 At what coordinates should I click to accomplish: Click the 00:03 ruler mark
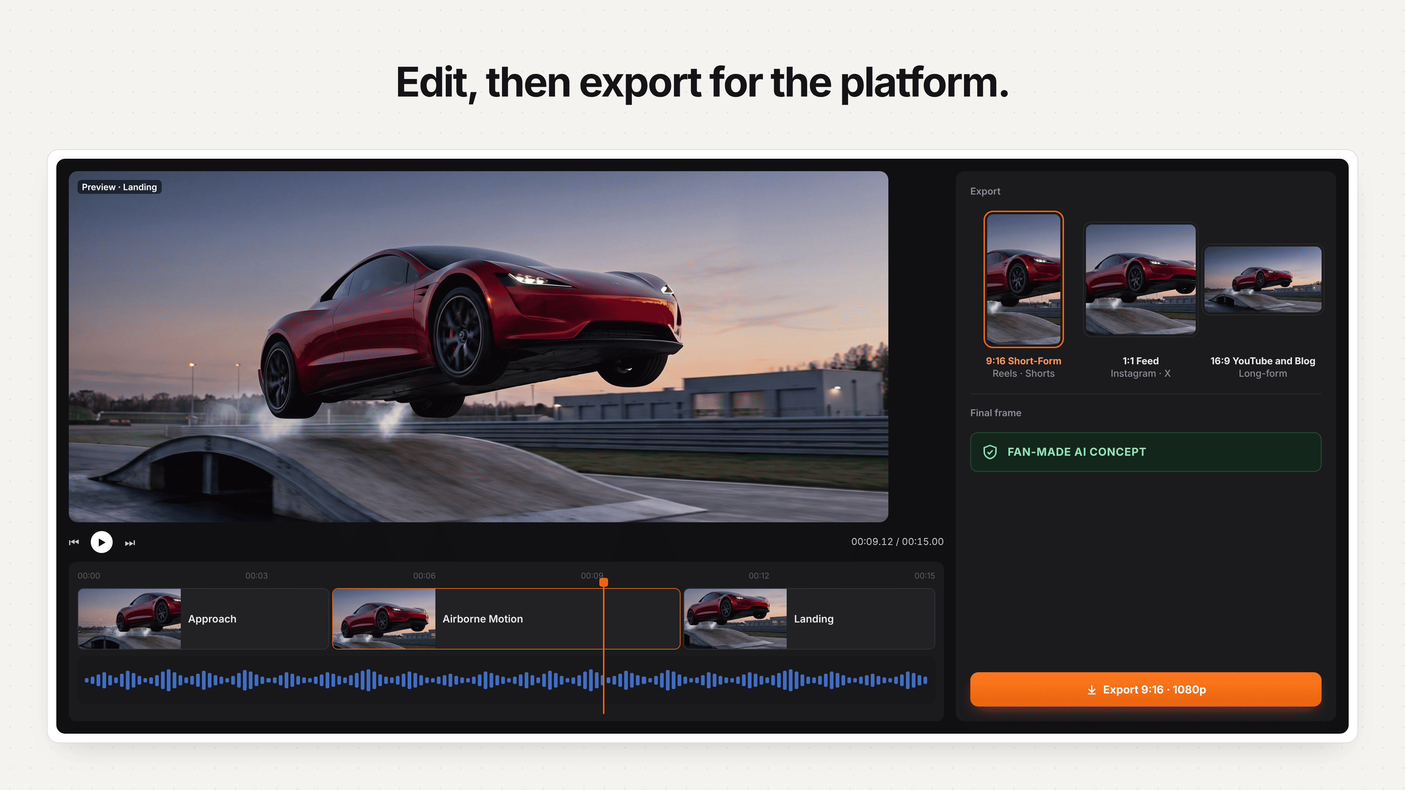pos(256,576)
